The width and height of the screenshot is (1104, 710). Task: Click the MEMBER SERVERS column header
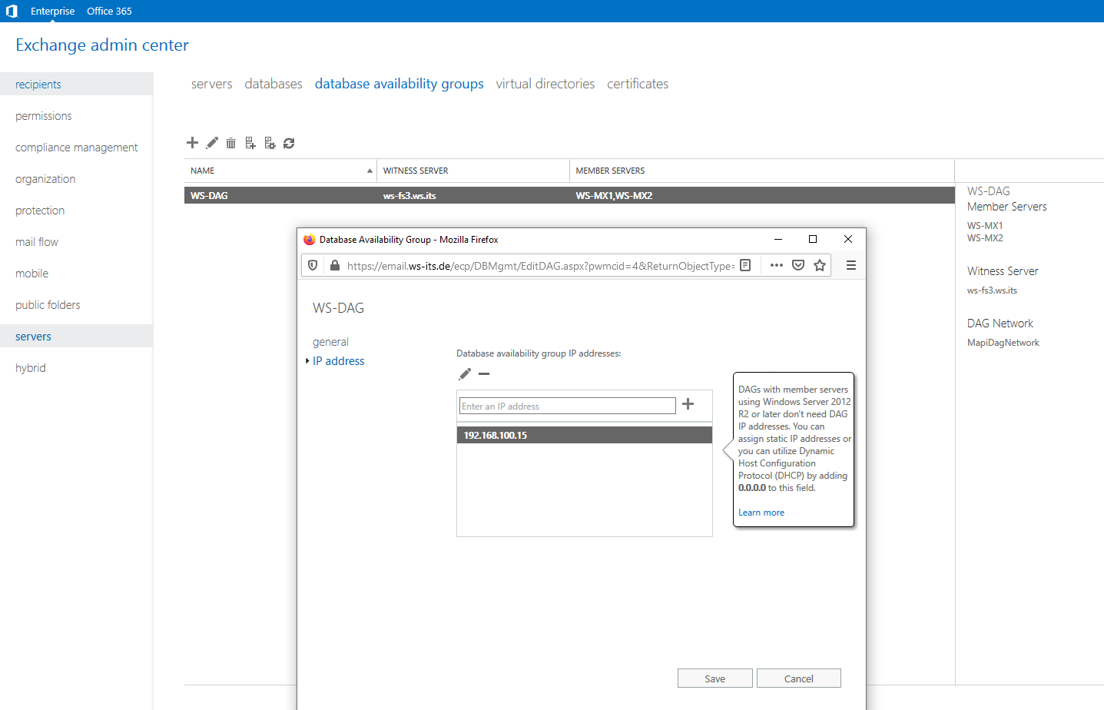point(762,171)
